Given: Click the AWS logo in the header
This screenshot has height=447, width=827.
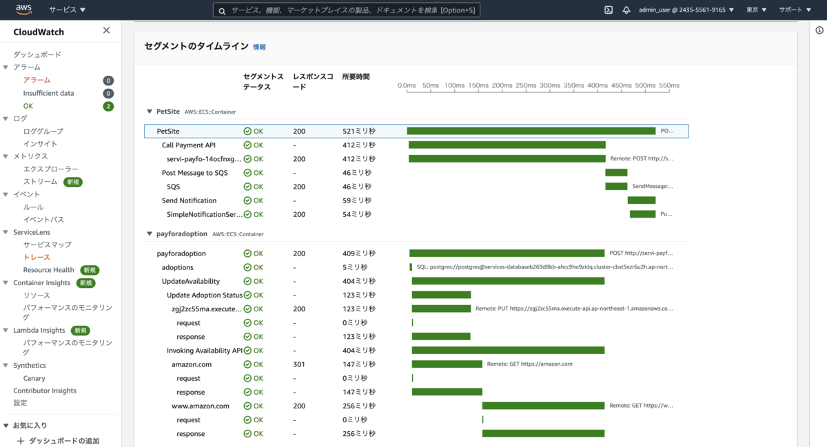Looking at the screenshot, I should point(22,10).
